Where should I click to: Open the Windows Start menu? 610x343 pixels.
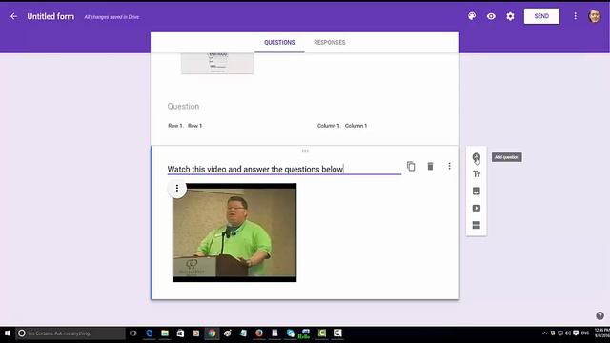pyautogui.click(x=8, y=333)
